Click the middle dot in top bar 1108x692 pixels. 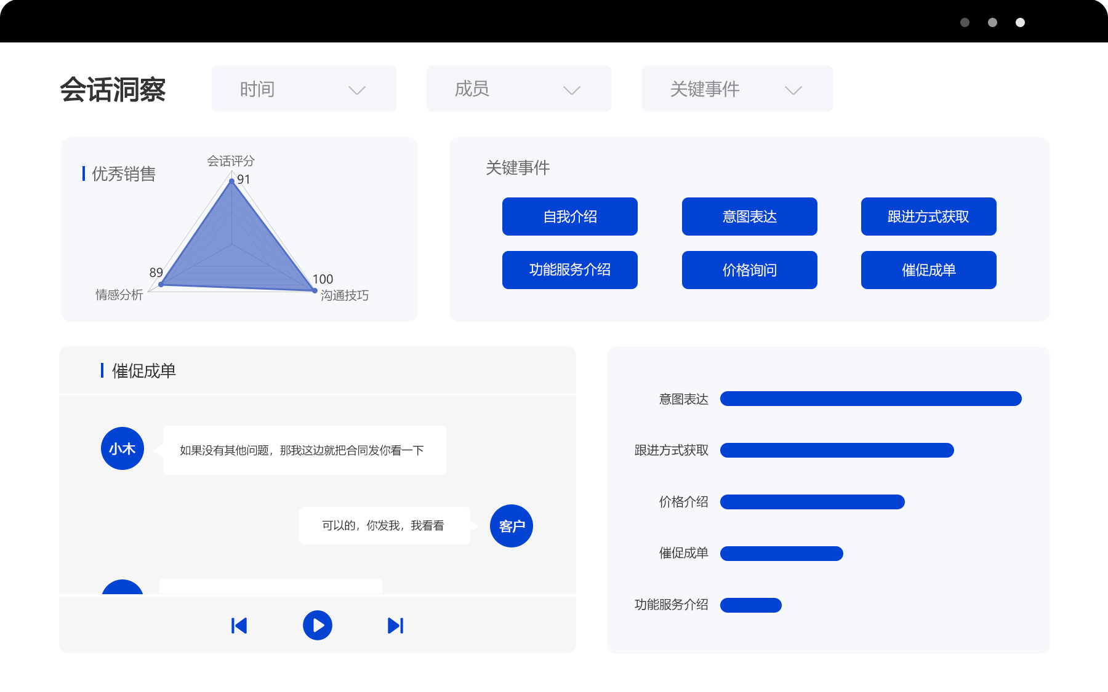[992, 23]
